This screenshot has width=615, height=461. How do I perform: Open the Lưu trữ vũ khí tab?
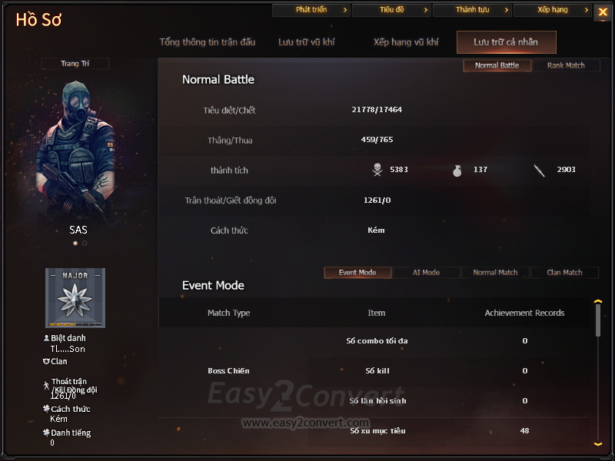306,42
